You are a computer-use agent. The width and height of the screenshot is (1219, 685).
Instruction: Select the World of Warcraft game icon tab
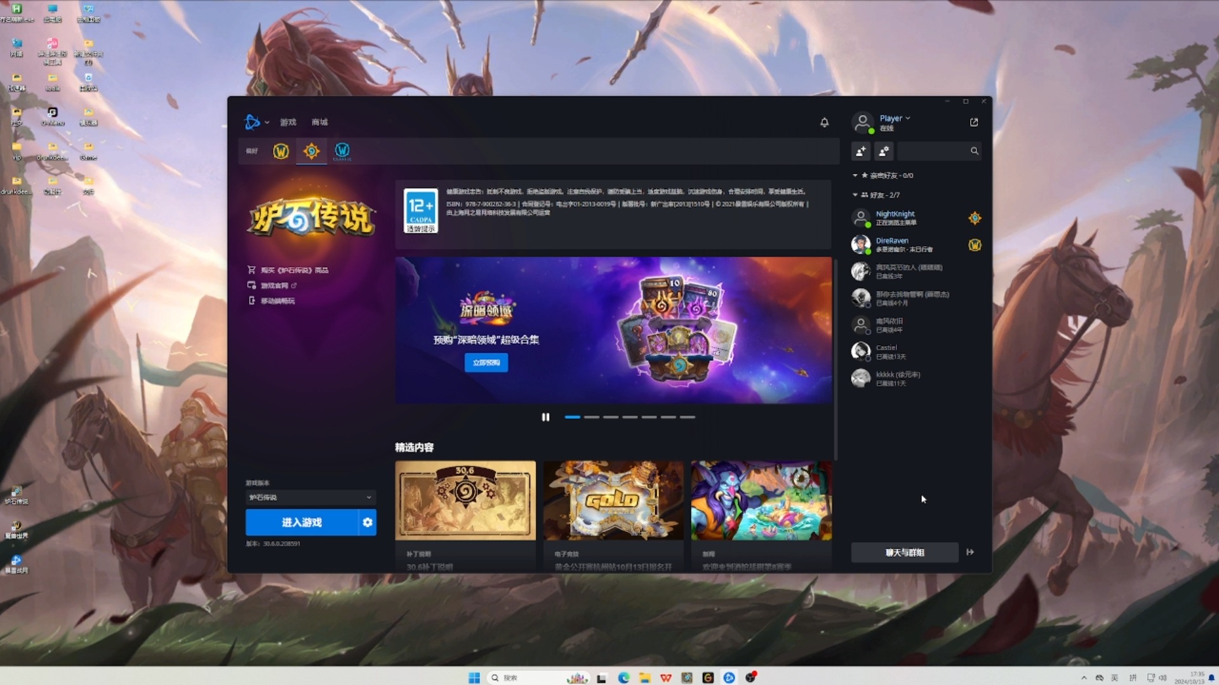[281, 151]
